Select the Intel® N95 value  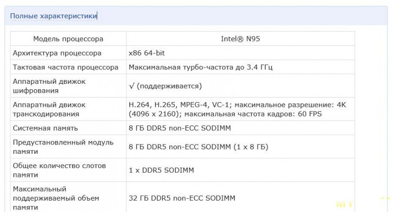coord(240,38)
